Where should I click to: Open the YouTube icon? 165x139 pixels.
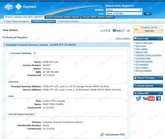(148, 99)
